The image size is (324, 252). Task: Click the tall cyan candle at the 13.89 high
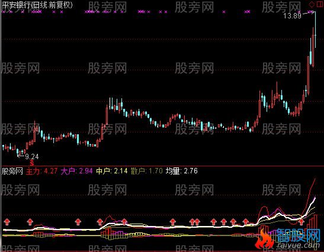point(315,30)
